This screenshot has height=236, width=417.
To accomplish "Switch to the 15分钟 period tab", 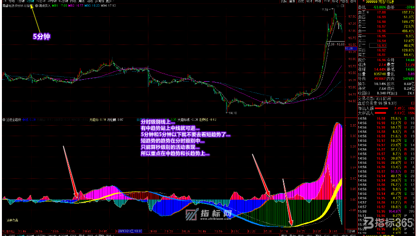I will (x=40, y=1).
